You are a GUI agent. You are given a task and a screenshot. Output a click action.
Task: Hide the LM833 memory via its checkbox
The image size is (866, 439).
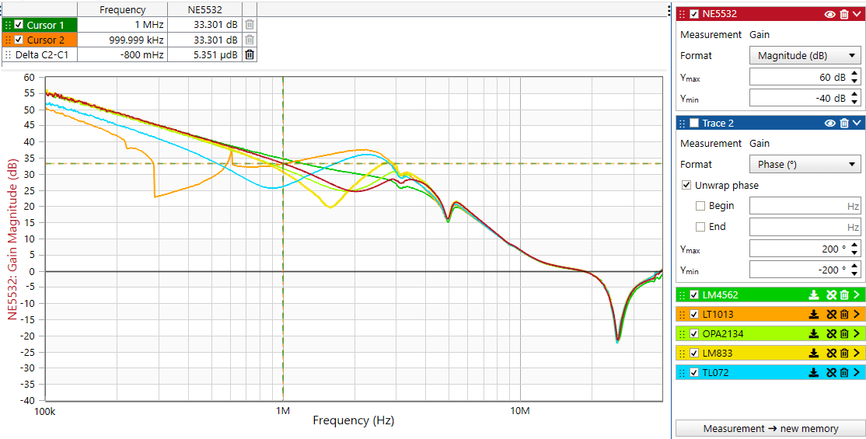click(x=694, y=354)
